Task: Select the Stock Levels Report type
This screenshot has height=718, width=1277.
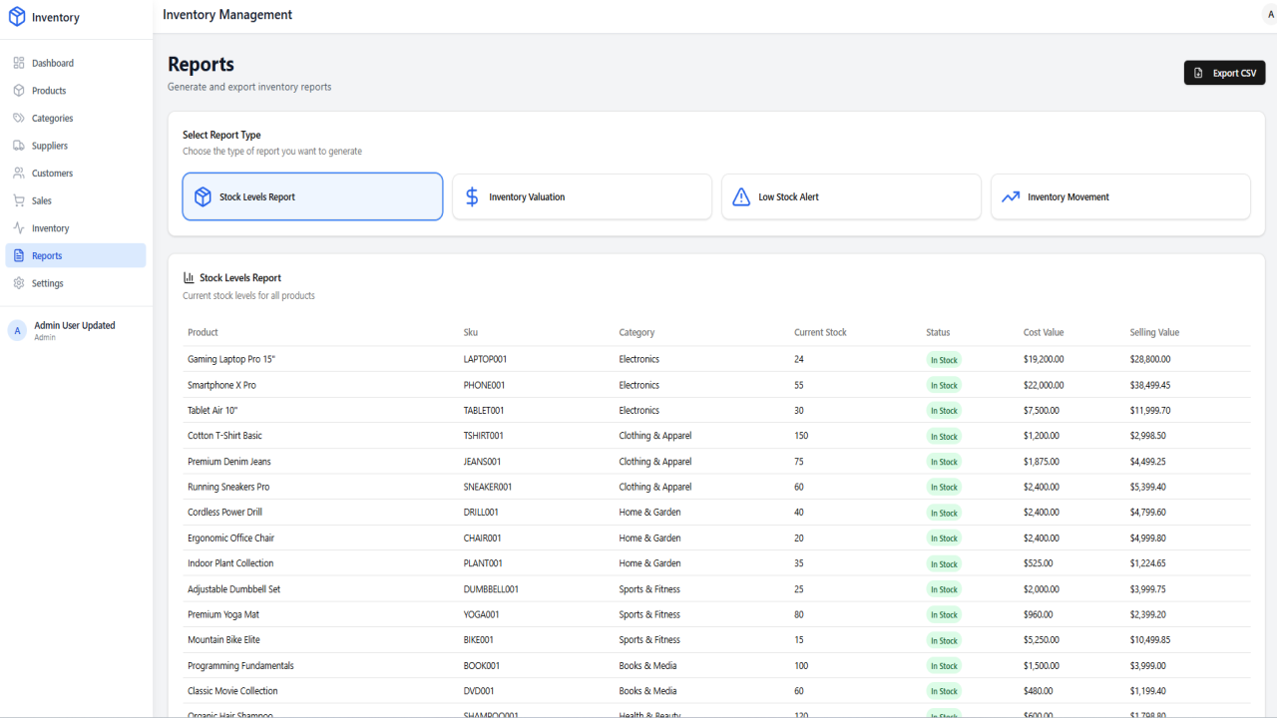Action: coord(312,196)
